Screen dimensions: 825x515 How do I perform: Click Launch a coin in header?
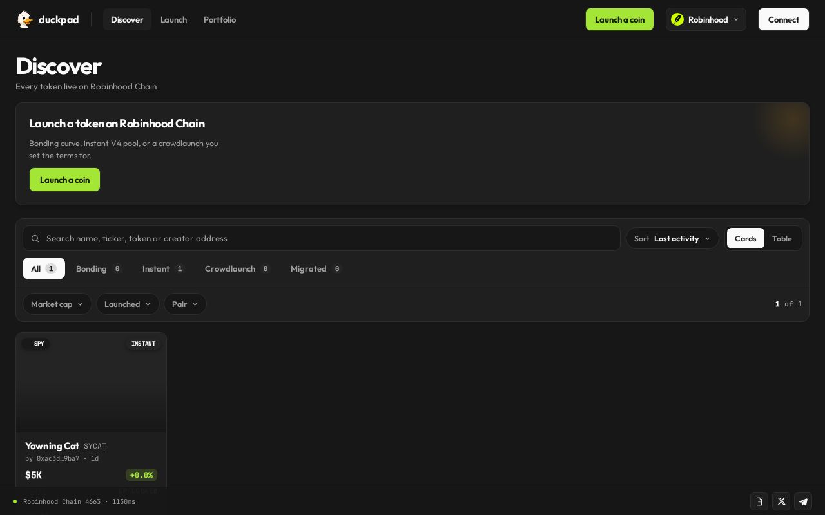click(619, 19)
